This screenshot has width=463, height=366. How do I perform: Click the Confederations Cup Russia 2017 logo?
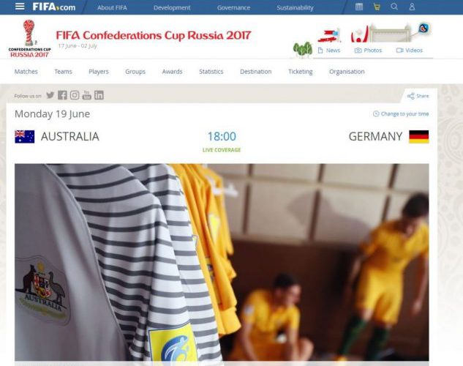coord(29,38)
